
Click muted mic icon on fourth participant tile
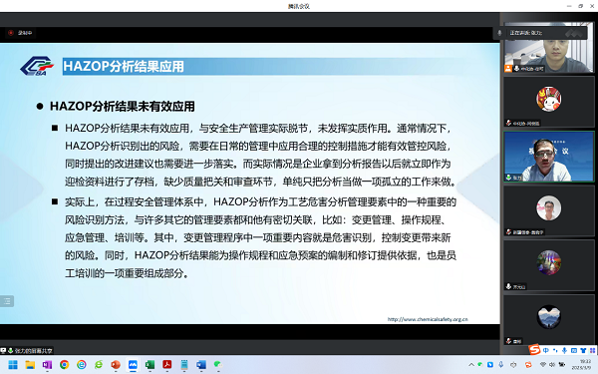[508, 231]
